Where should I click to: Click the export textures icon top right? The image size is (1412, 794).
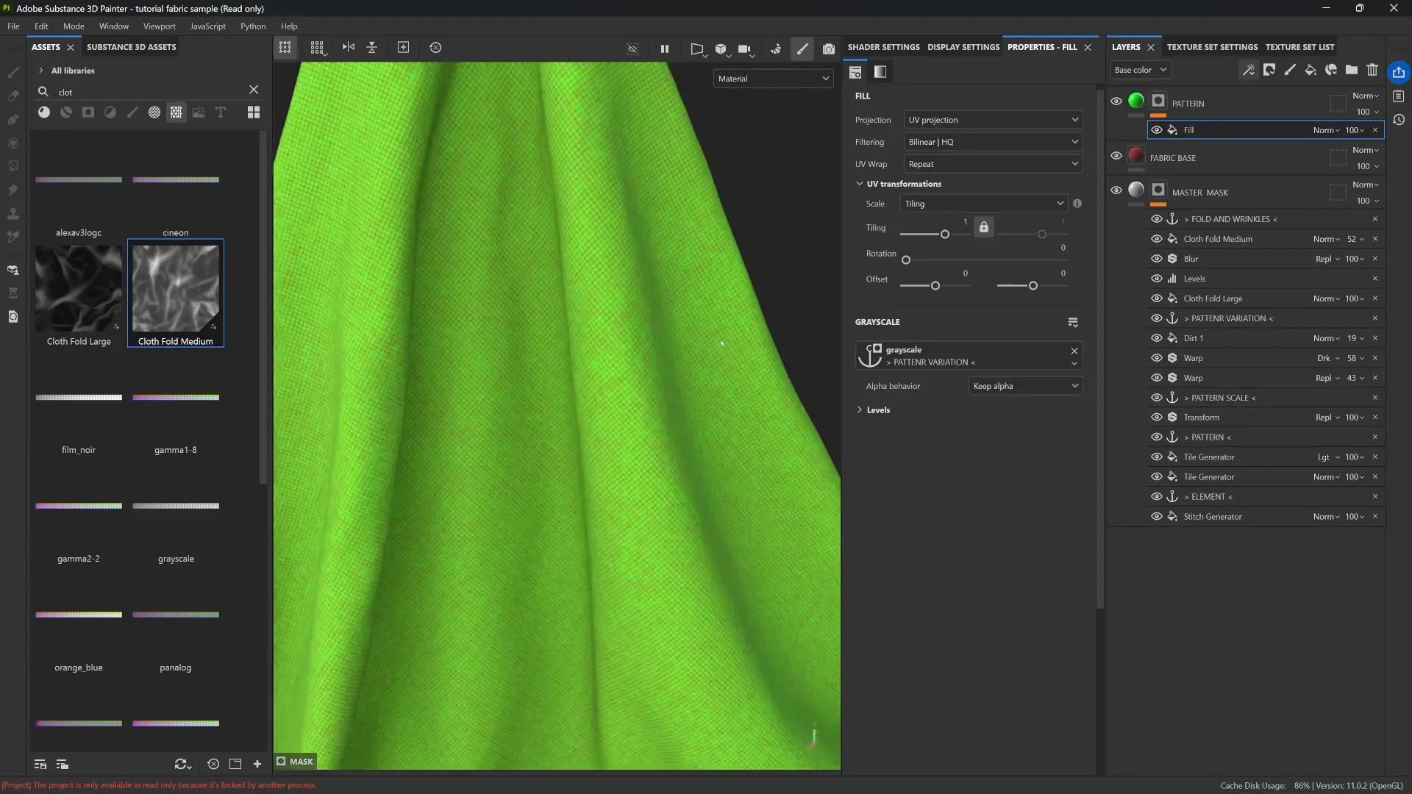tap(1399, 72)
